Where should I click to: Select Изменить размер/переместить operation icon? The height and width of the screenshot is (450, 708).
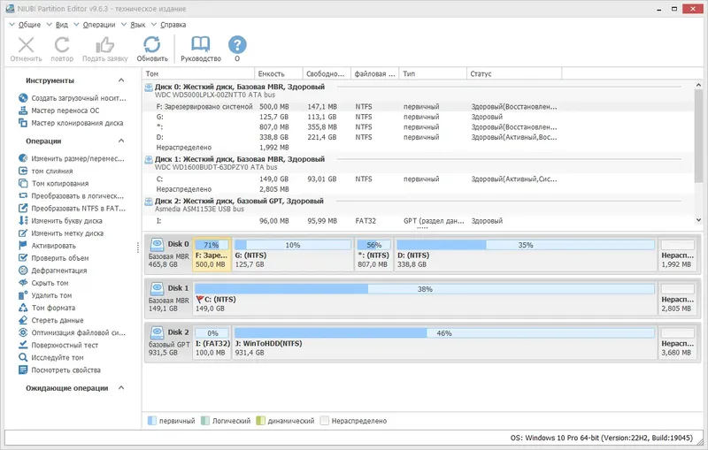point(23,158)
